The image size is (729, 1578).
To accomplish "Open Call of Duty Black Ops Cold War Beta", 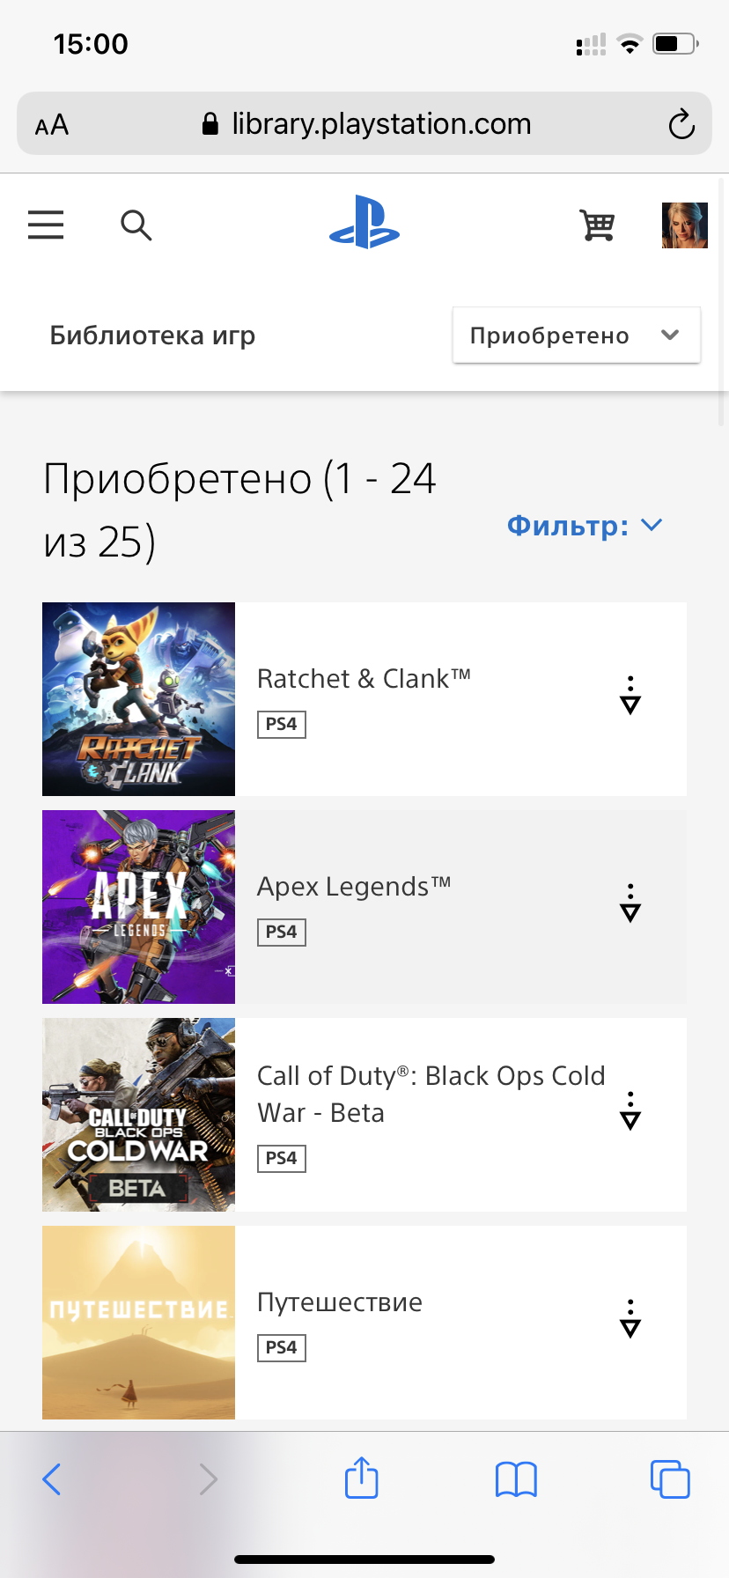I will (431, 1095).
